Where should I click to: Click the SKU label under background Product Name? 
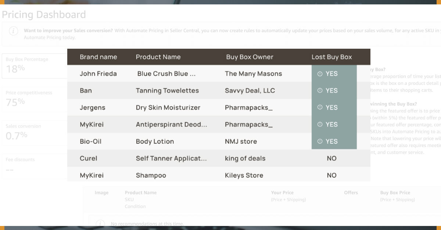click(129, 200)
